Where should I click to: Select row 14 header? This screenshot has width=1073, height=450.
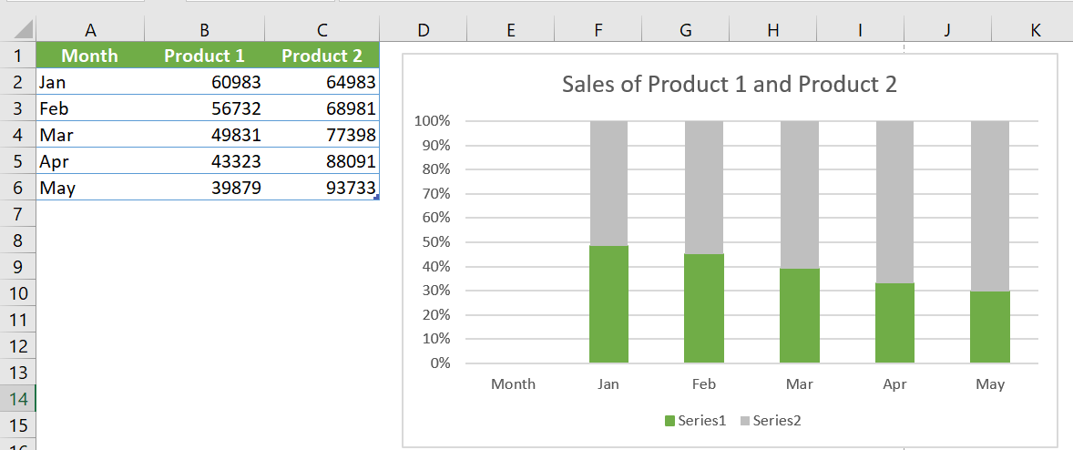tap(18, 398)
